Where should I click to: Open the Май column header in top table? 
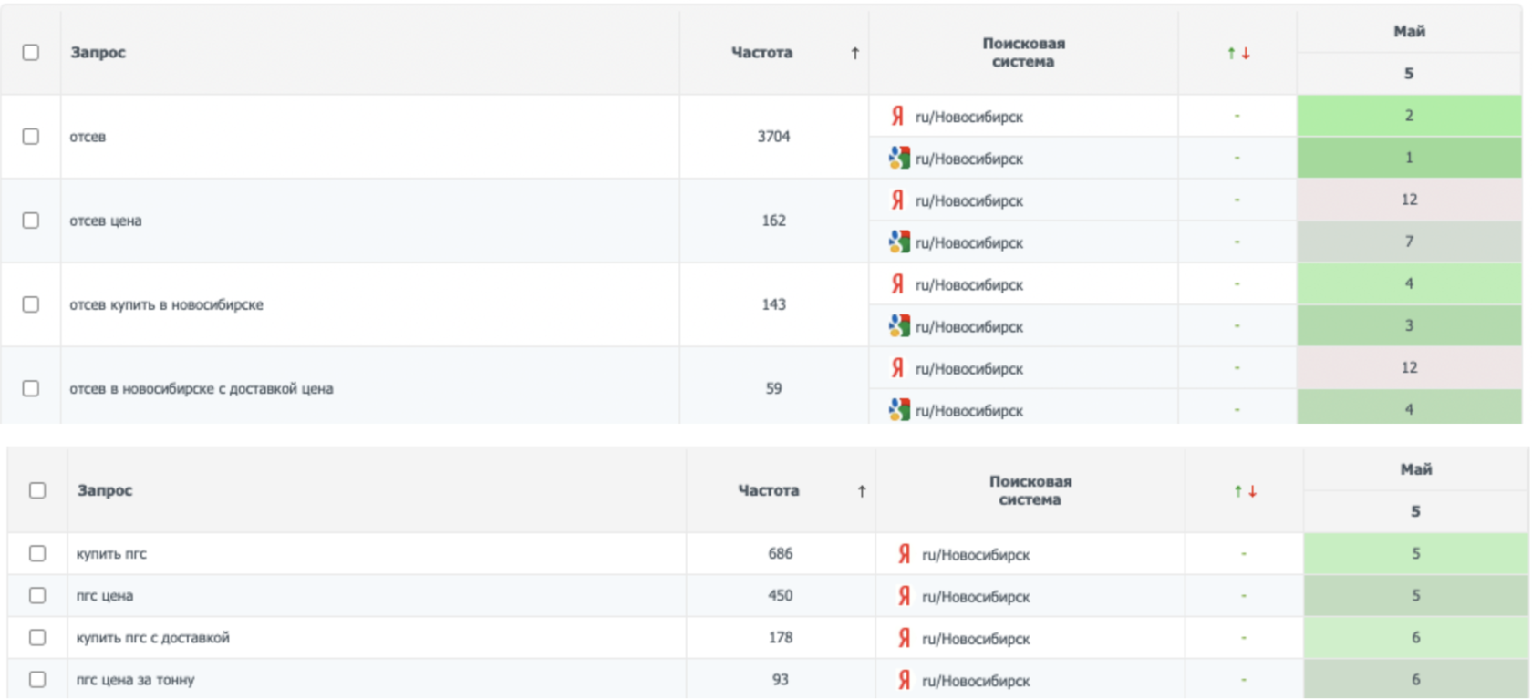pyautogui.click(x=1409, y=31)
